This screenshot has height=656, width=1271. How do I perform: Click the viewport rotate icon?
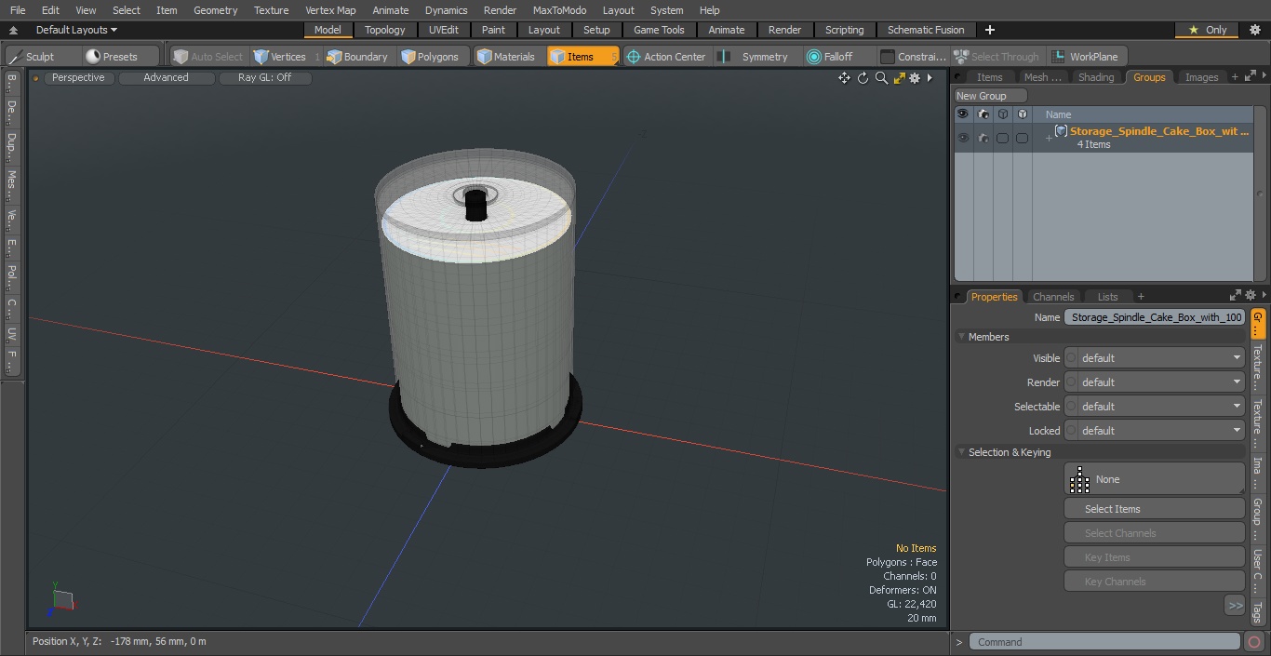click(863, 78)
